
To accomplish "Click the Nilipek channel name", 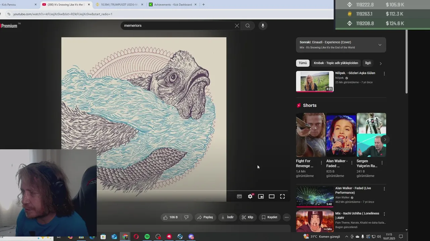I will pos(340,78).
